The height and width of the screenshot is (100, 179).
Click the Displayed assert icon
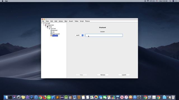tap(51, 36)
